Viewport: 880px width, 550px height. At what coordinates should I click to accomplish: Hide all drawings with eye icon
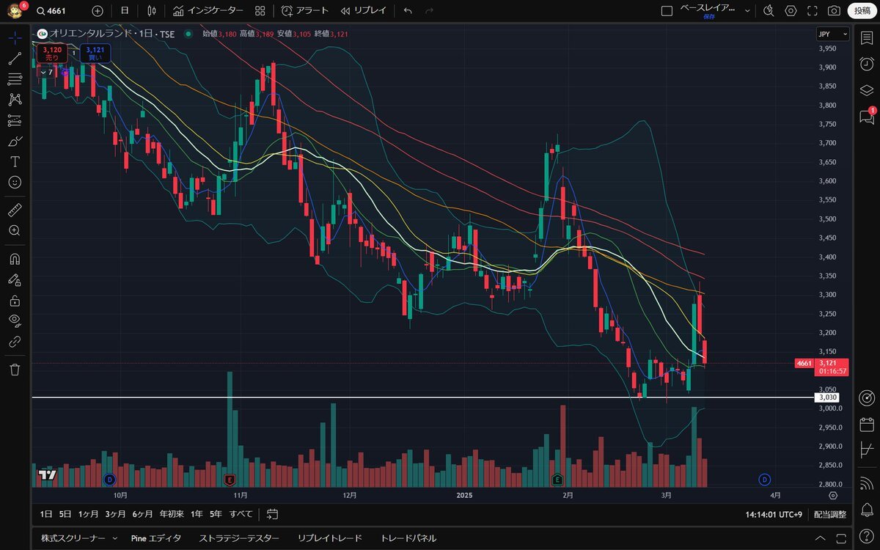tap(15, 320)
